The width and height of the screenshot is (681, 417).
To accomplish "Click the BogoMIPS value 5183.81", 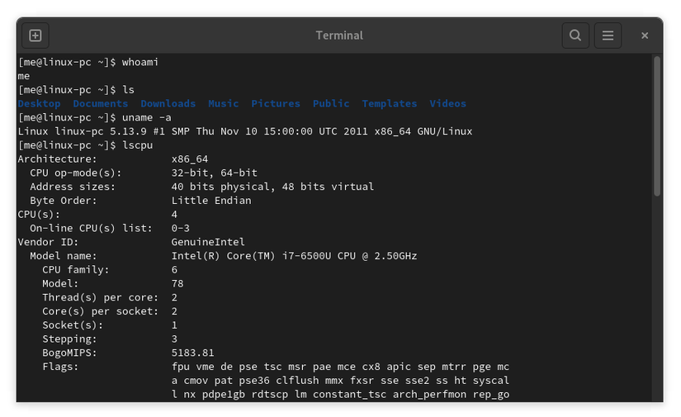I will [x=192, y=353].
